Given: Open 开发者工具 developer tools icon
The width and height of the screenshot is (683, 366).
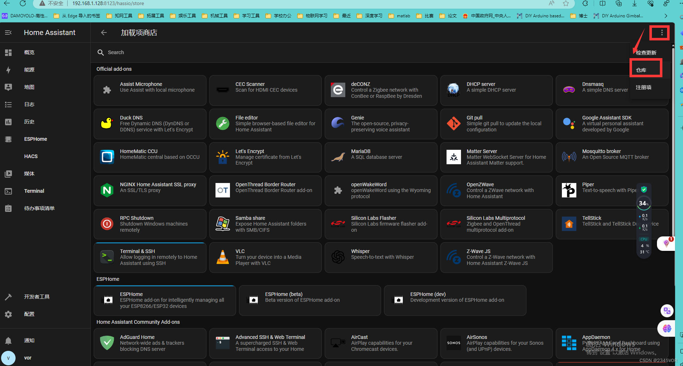Looking at the screenshot, I should pos(8,297).
